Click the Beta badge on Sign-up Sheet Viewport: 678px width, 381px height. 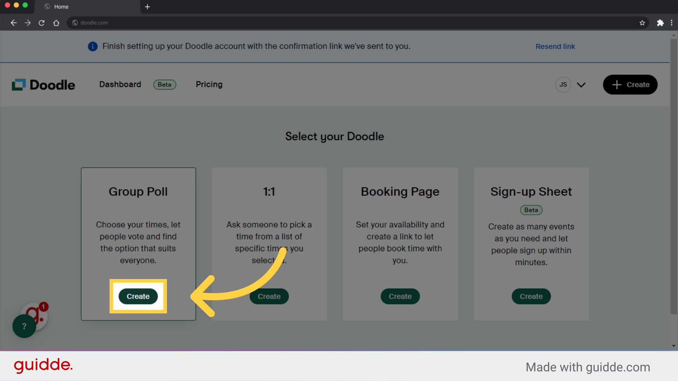(531, 210)
